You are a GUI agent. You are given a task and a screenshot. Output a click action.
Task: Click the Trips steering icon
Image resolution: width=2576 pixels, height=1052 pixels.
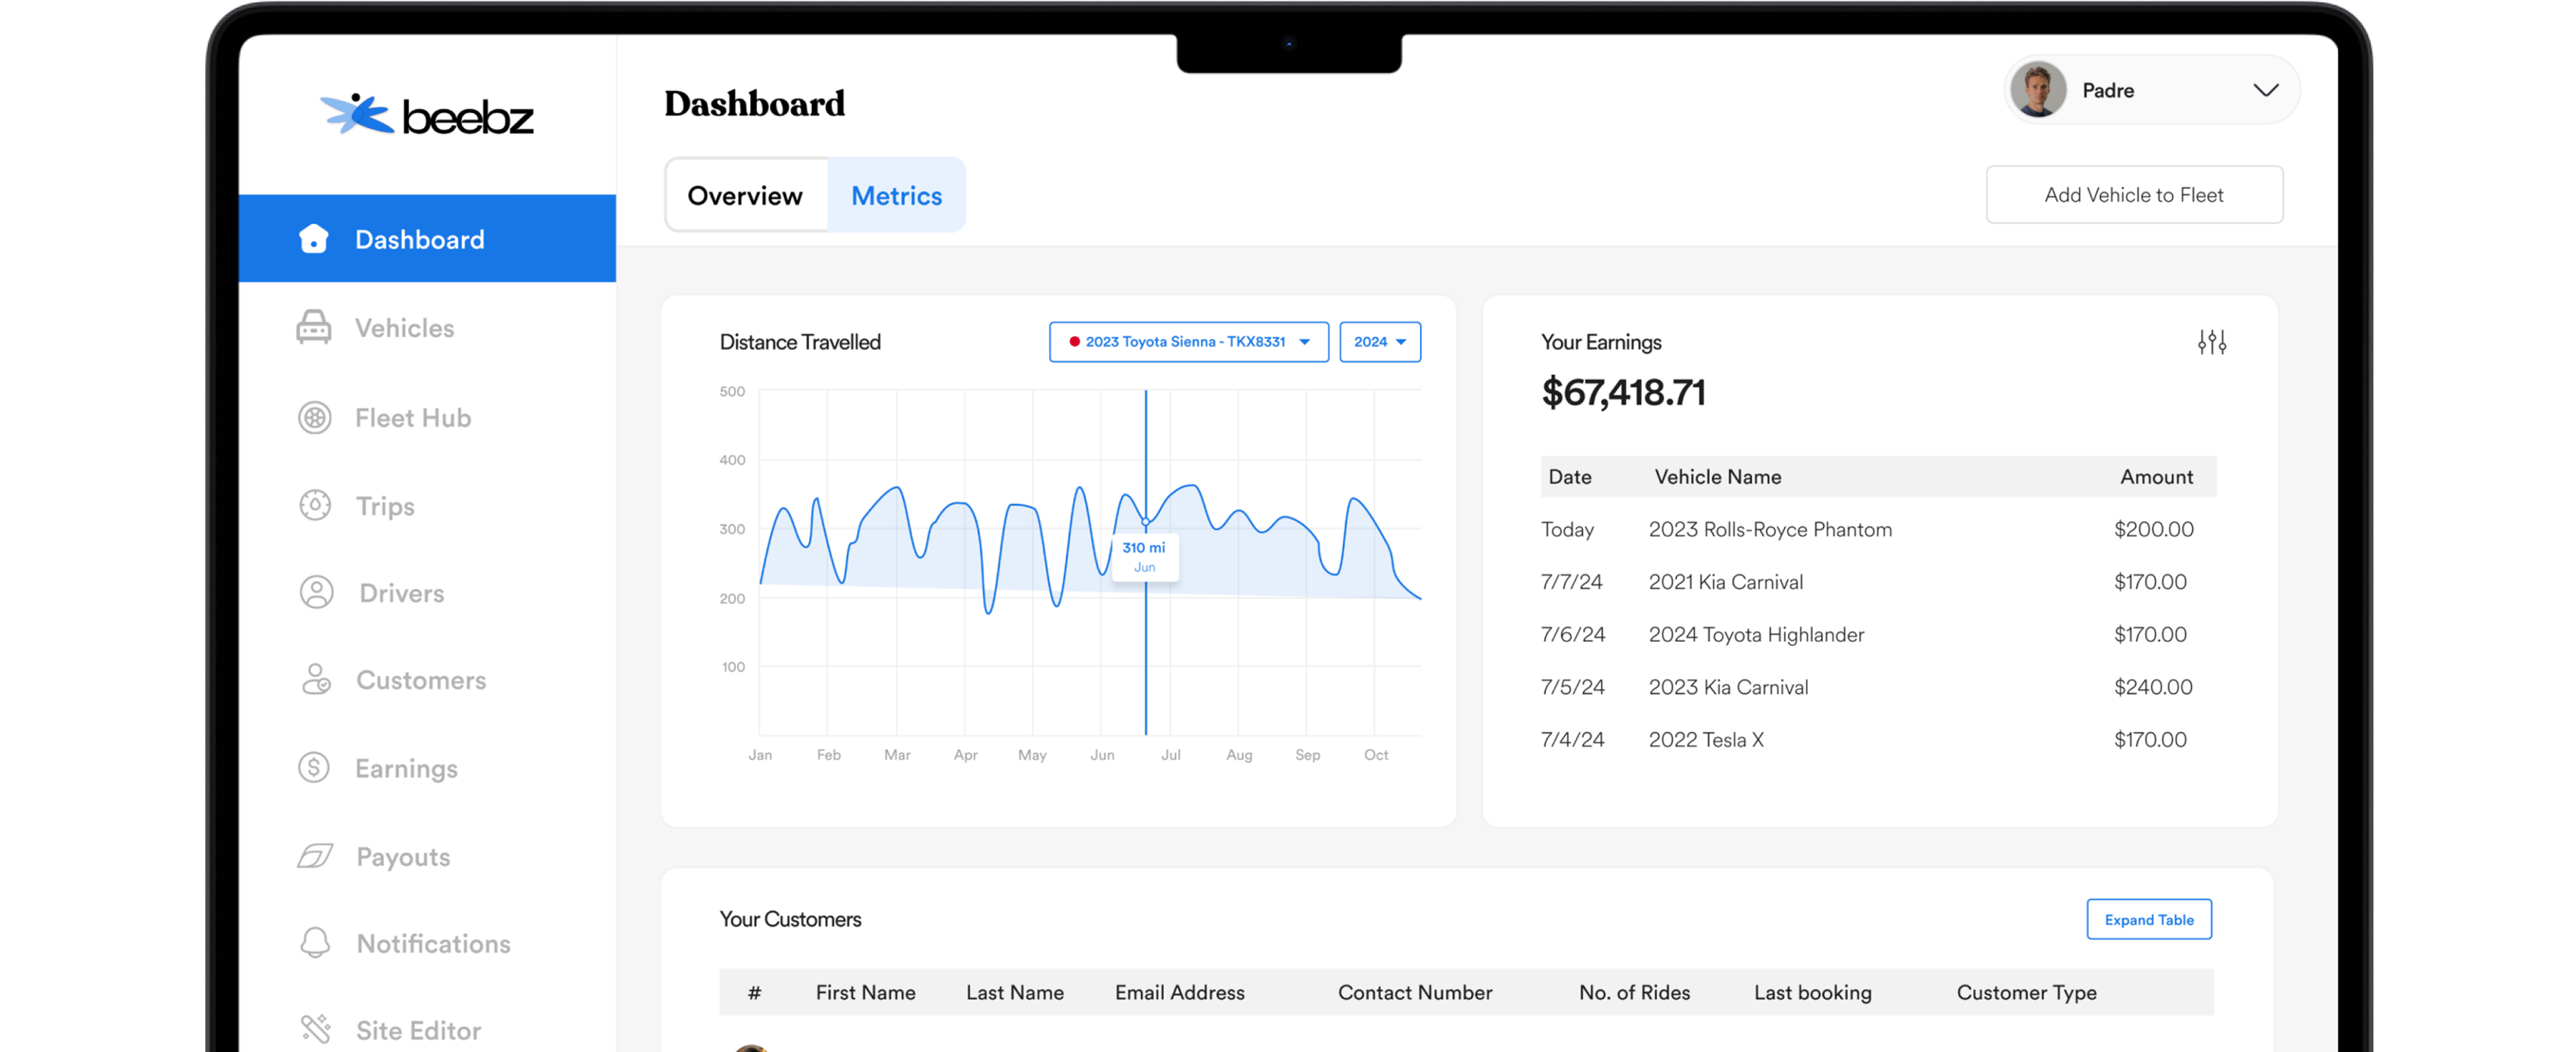pyautogui.click(x=315, y=505)
